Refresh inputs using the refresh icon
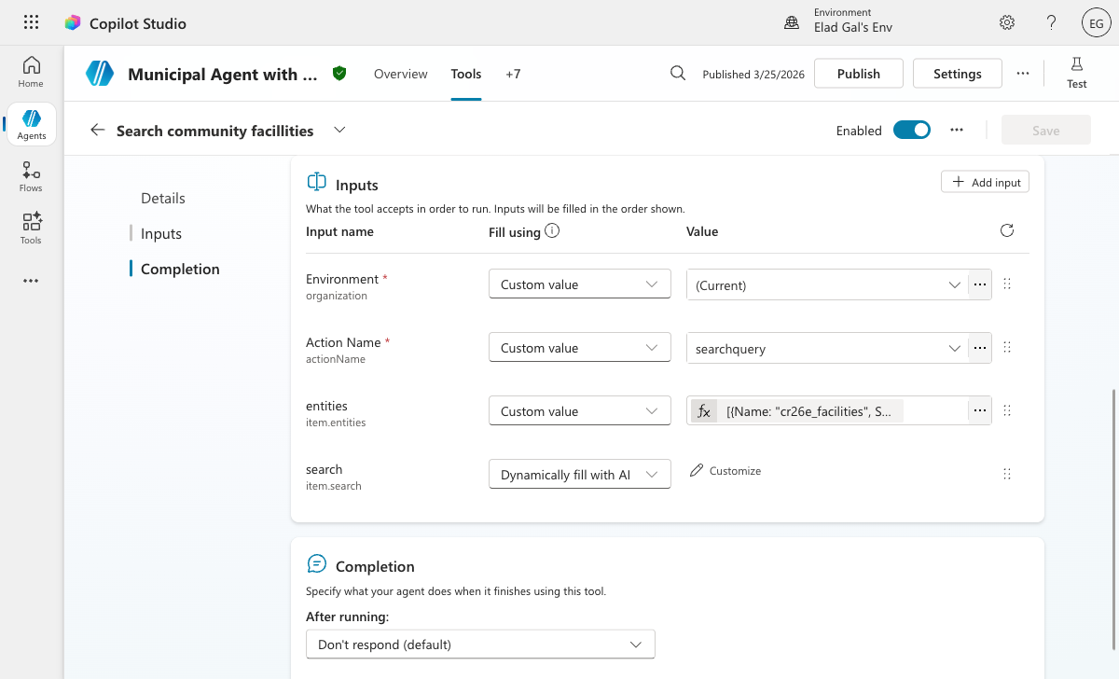Image resolution: width=1119 pixels, height=679 pixels. click(x=1006, y=230)
